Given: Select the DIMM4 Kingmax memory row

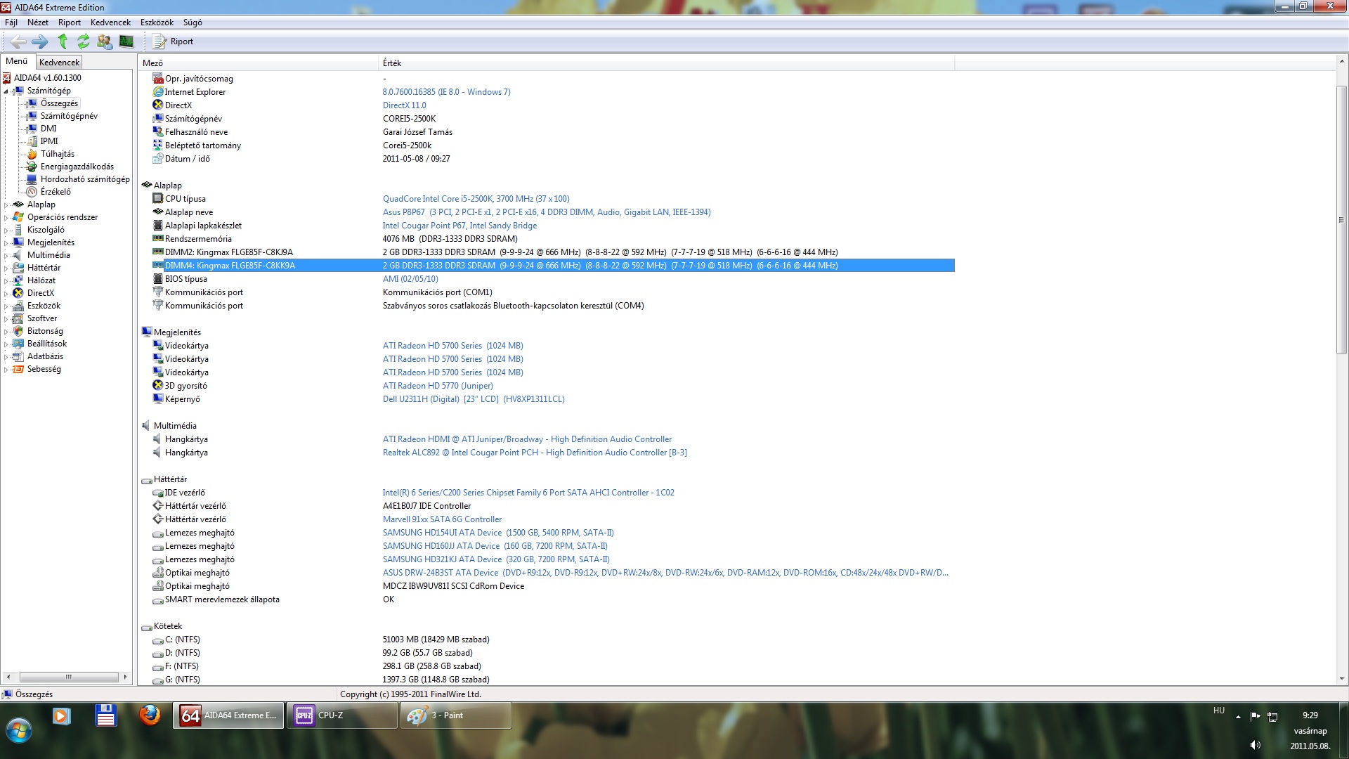Looking at the screenshot, I should pos(553,266).
